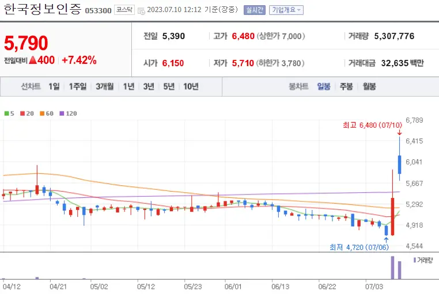Screen dimensions: 439x294
Task: Select the 1년 line chart tab
Action: [x=129, y=87]
